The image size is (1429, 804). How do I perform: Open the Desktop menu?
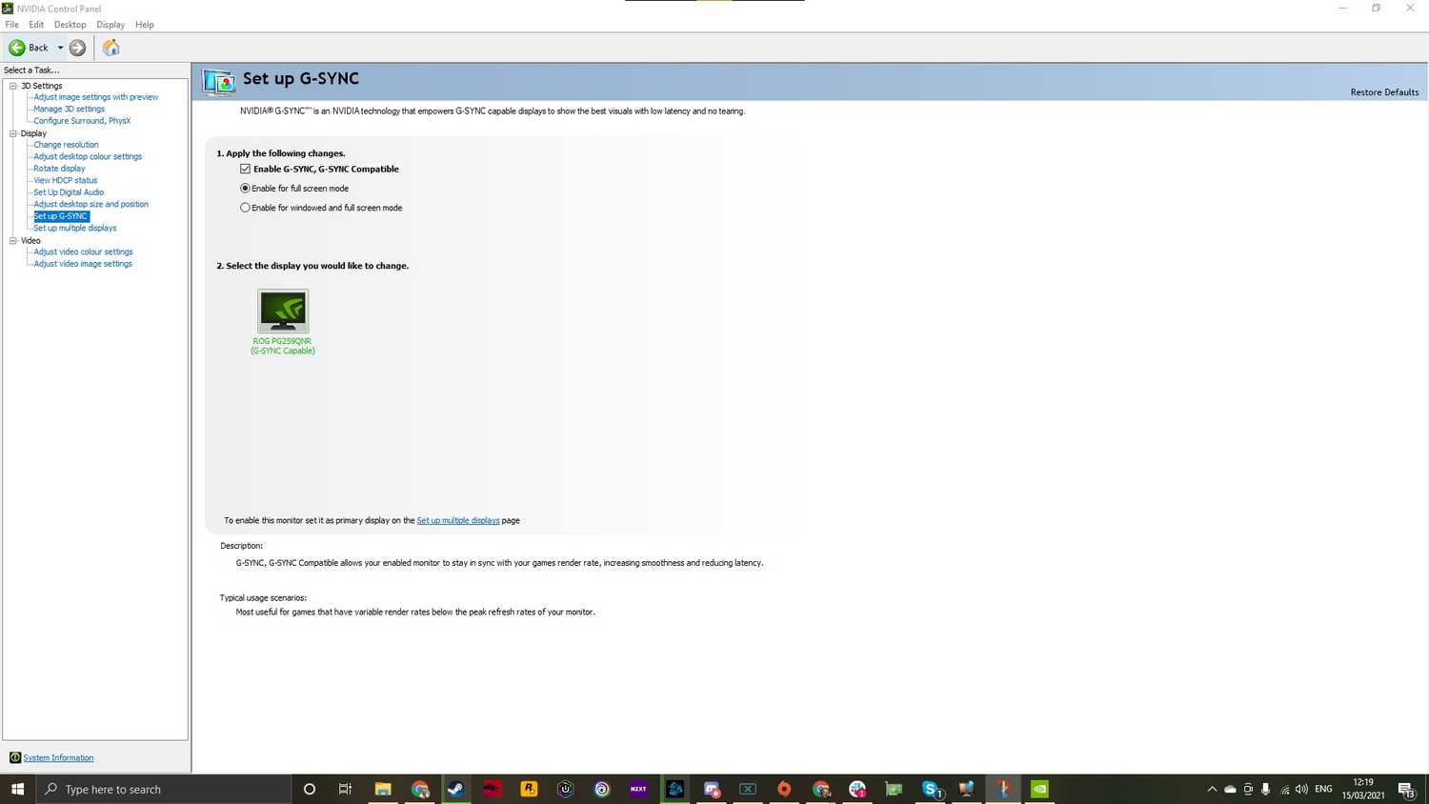point(70,25)
